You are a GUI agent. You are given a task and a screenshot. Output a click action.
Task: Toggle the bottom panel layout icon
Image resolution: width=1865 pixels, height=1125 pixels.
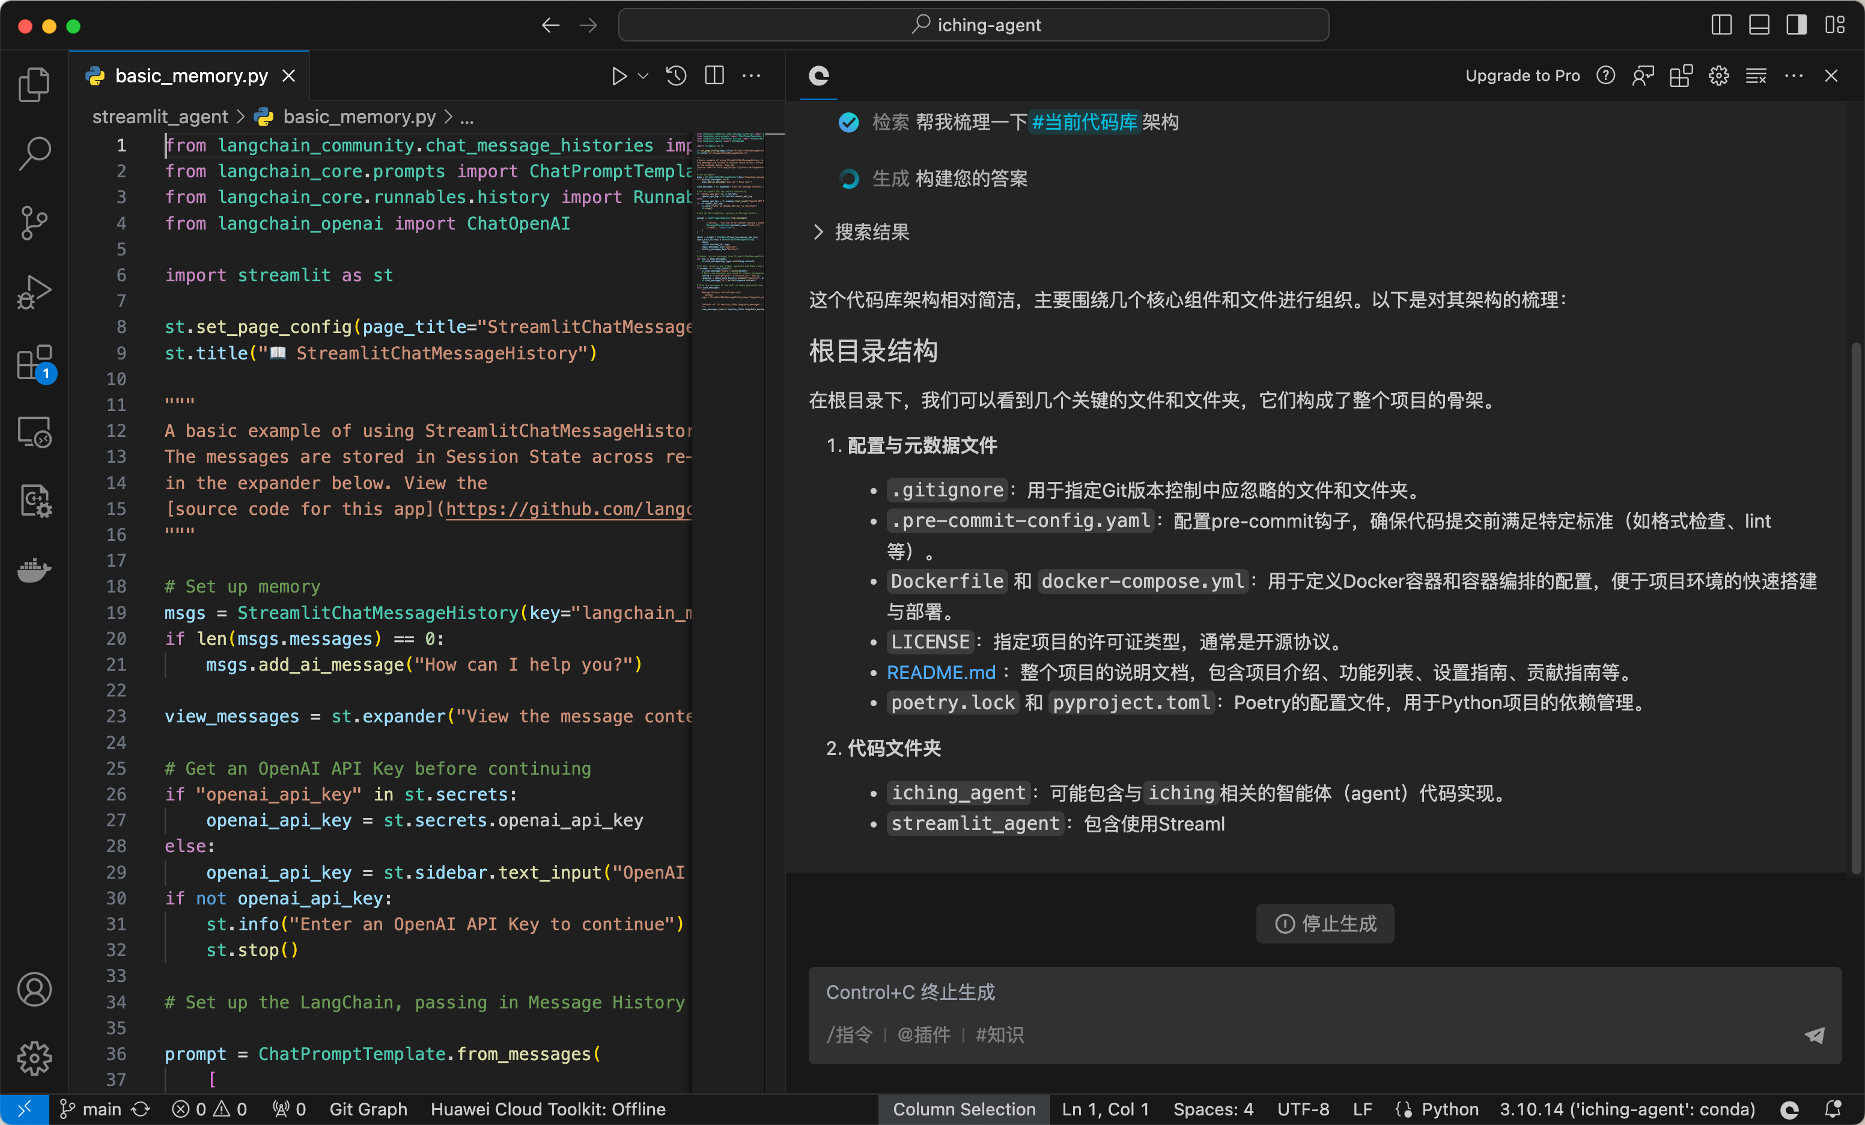coord(1759,25)
